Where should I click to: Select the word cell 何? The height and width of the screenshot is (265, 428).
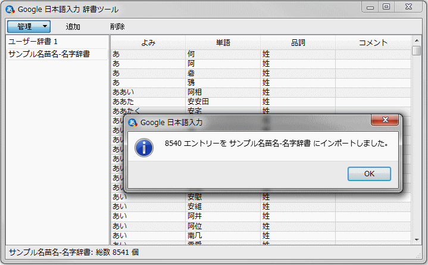pos(223,54)
